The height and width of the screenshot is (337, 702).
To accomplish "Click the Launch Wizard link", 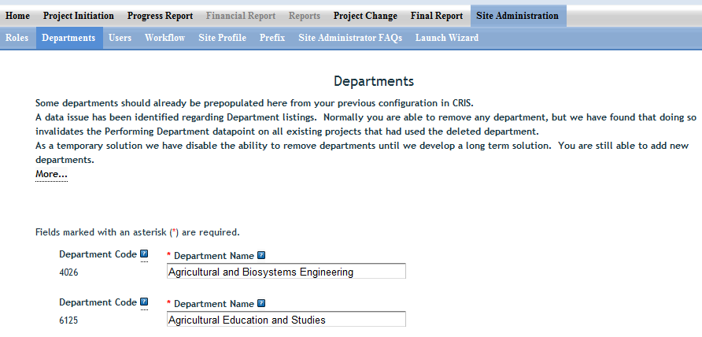I will click(x=446, y=38).
